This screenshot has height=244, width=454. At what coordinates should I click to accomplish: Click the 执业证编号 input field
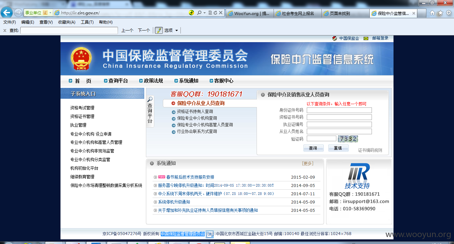(x=339, y=124)
